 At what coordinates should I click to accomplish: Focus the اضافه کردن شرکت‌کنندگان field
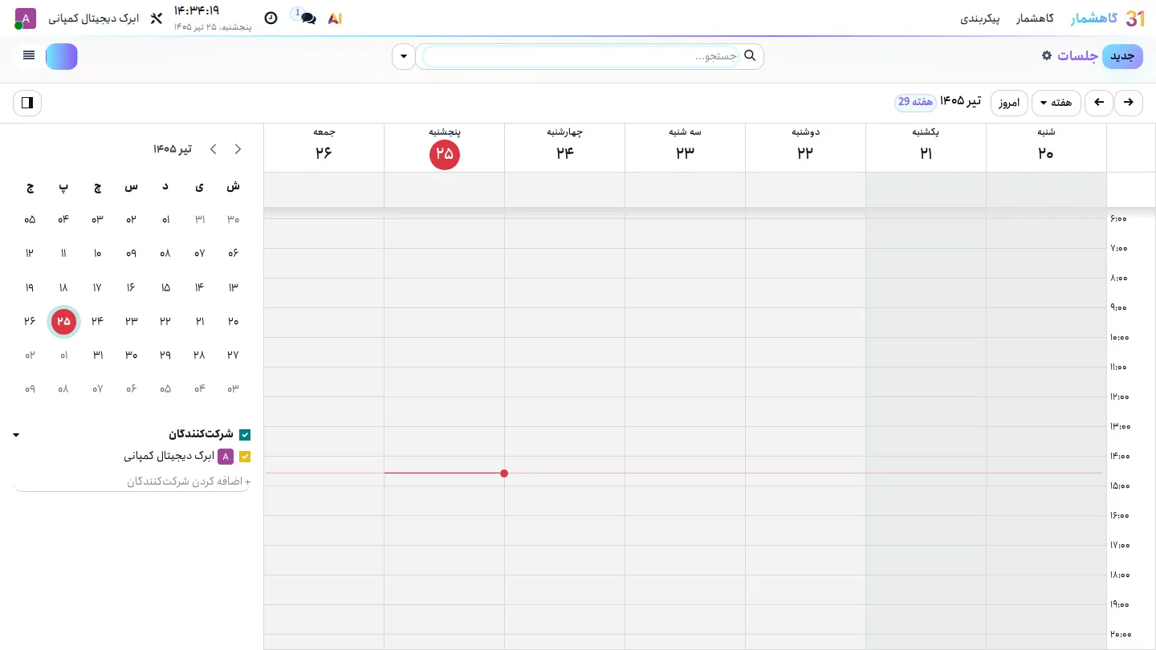[132, 481]
